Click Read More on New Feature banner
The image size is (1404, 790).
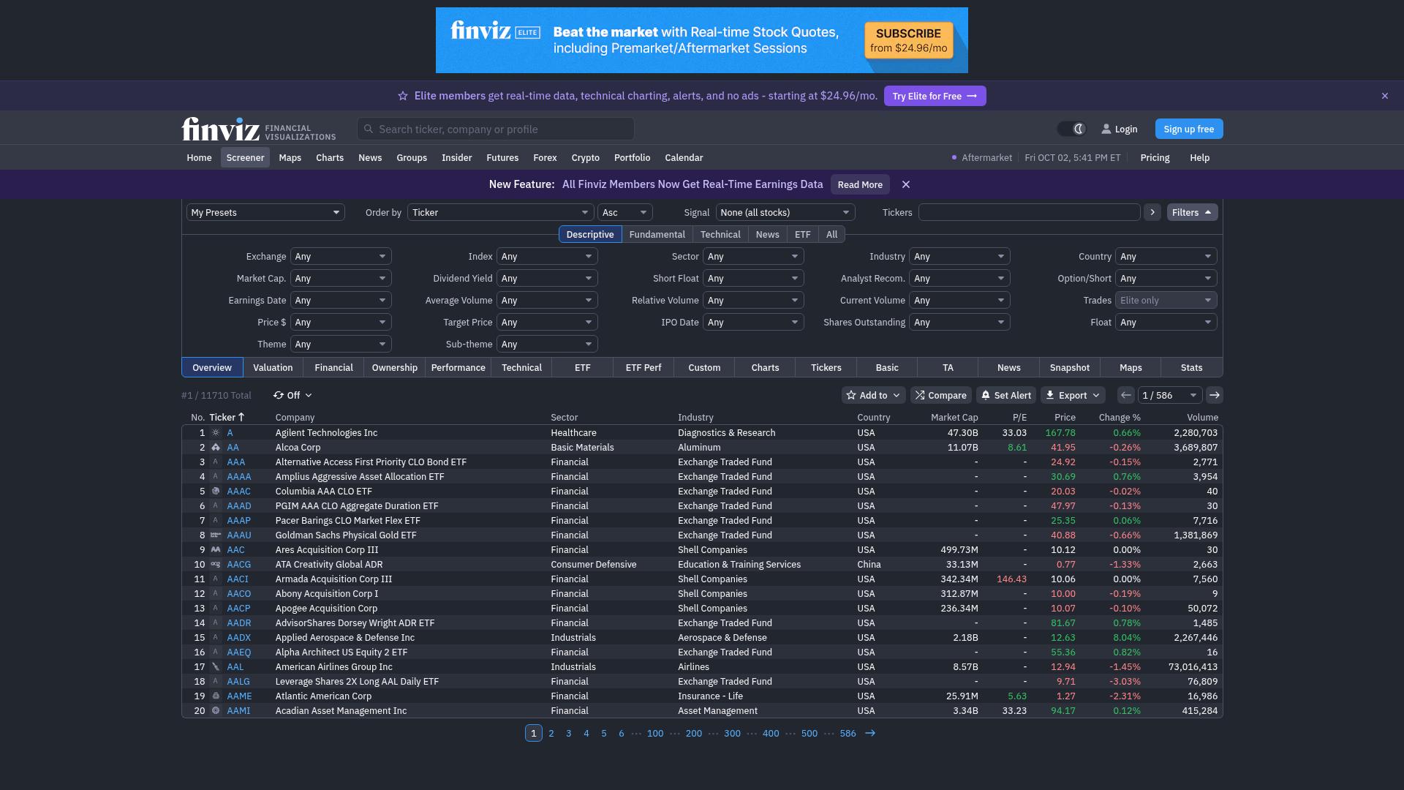[x=860, y=184]
